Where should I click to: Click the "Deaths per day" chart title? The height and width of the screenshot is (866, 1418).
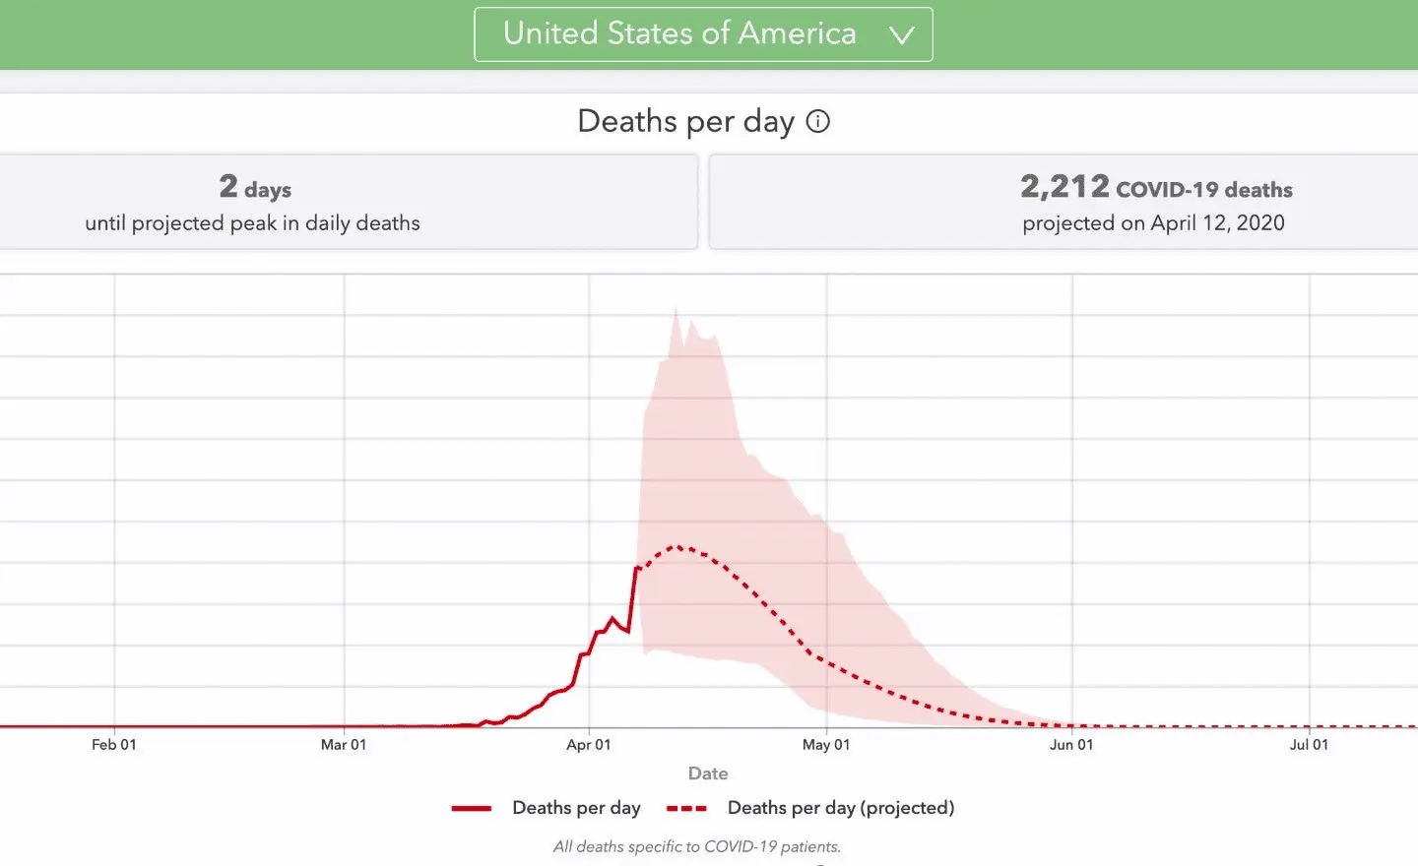tap(685, 121)
